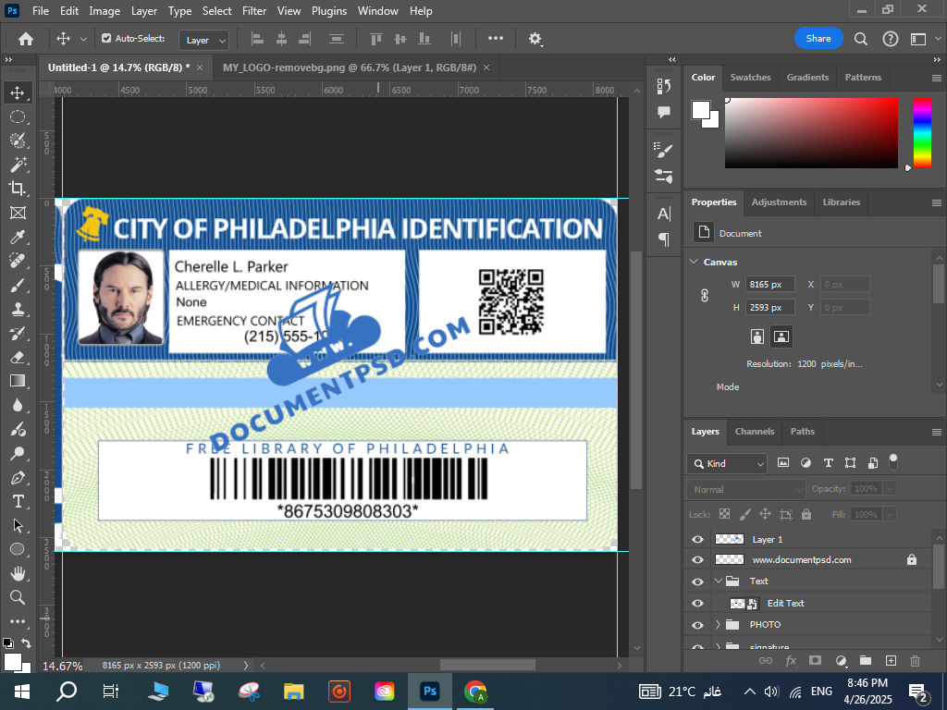Viewport: 947px width, 710px height.
Task: Open the Kind filter dropdown
Action: [x=727, y=464]
